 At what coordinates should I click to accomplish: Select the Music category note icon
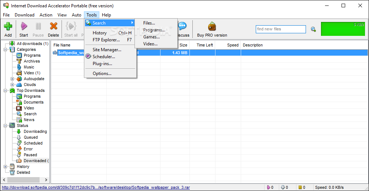coord(19,67)
